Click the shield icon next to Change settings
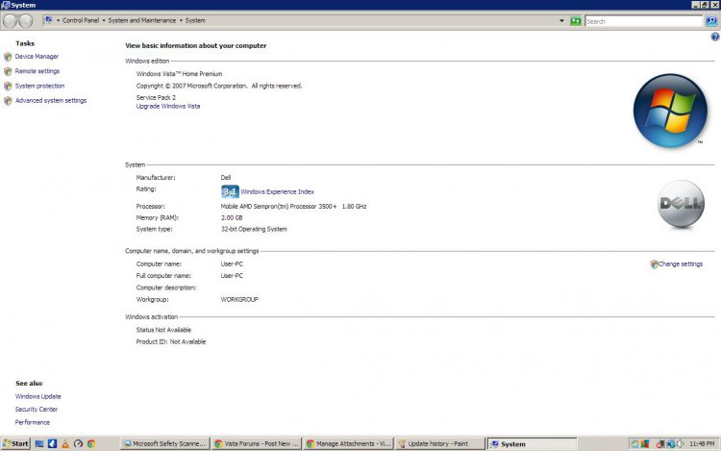Viewport: 721px width, 451px height. (x=654, y=264)
